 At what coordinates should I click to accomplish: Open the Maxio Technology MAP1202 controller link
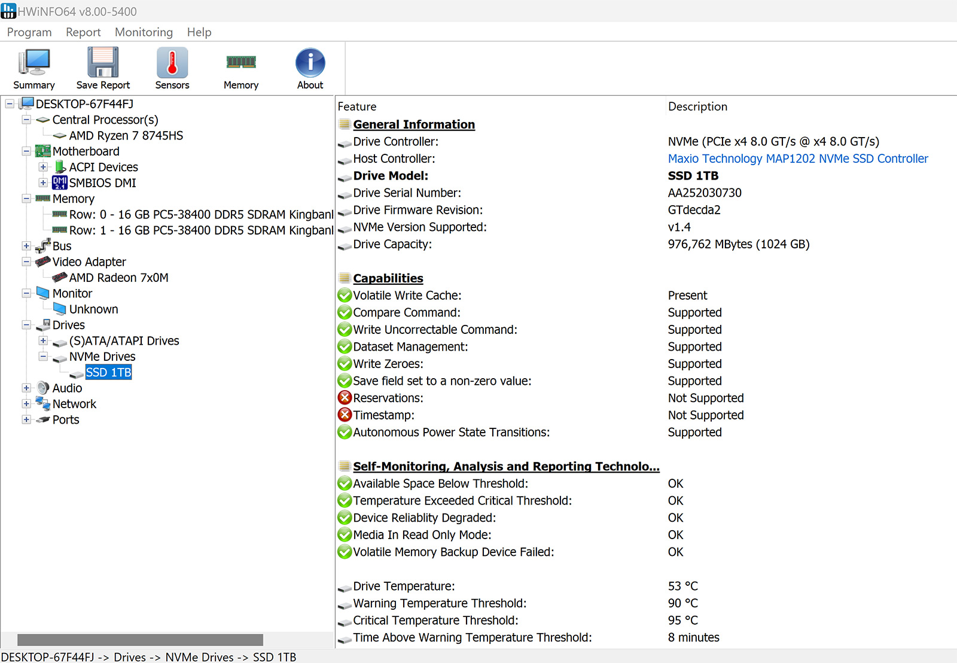[x=798, y=159]
